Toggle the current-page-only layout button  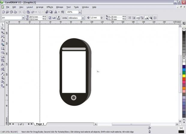[x=58, y=18]
